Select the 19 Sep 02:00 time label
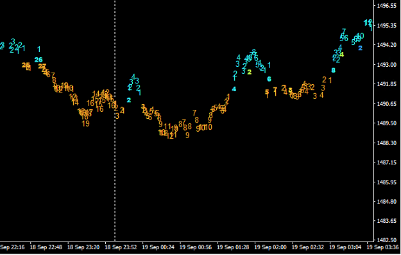The height and width of the screenshot is (255, 401). pyautogui.click(x=270, y=247)
